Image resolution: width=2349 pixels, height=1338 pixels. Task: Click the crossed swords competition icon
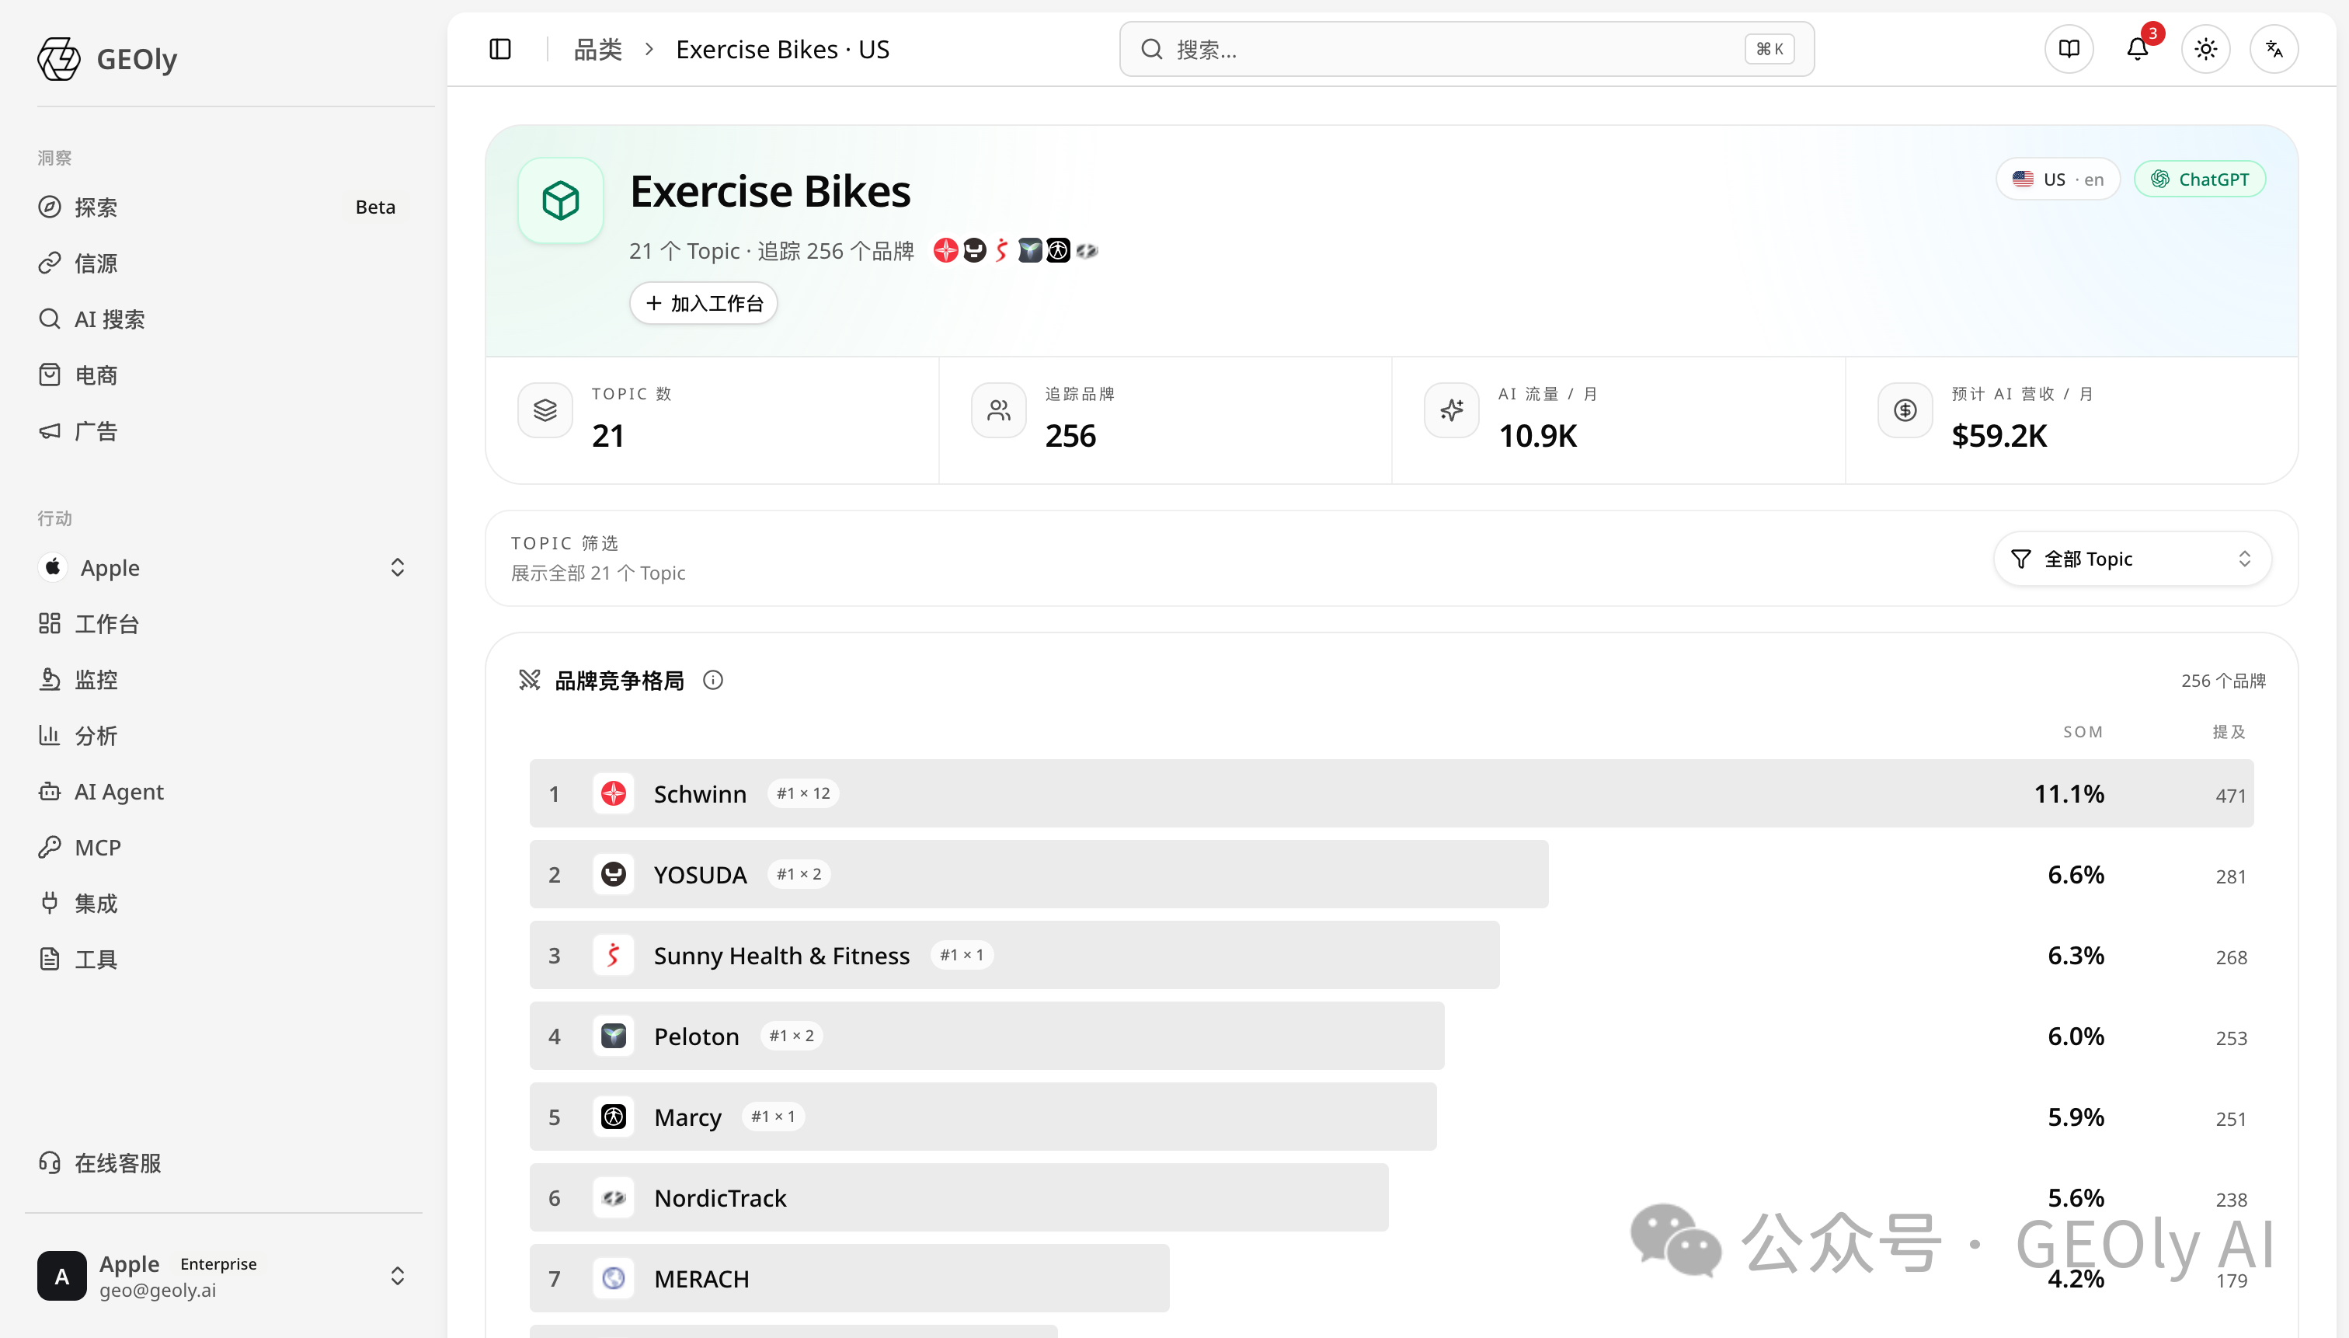tap(529, 680)
